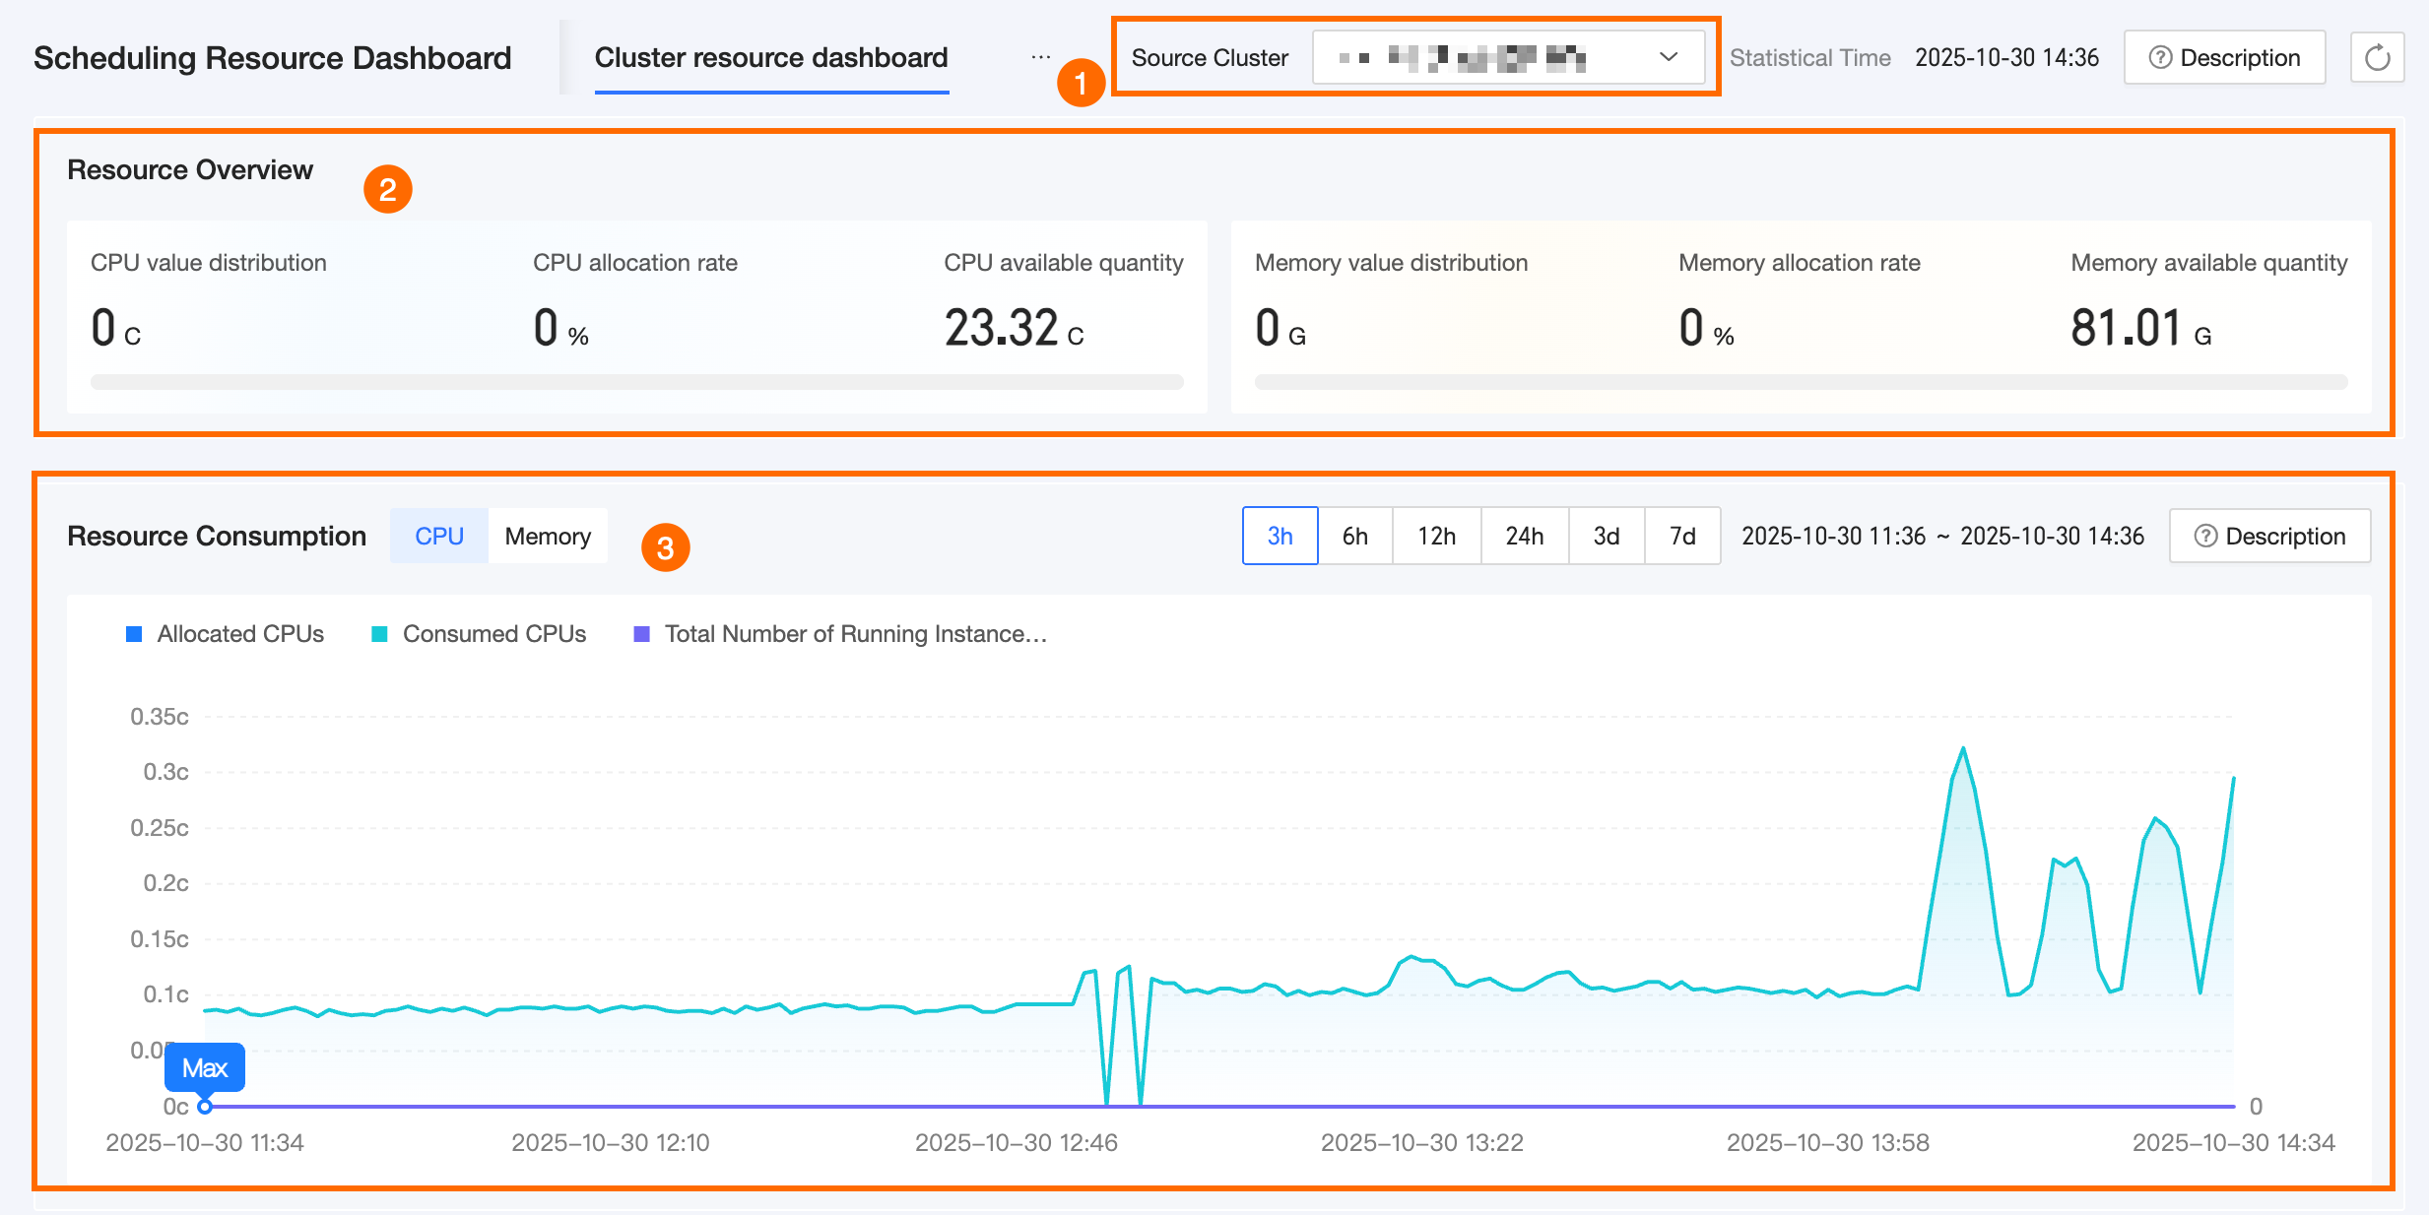2429x1215 pixels.
Task: Click the Max marker on the chart
Action: tap(205, 1068)
